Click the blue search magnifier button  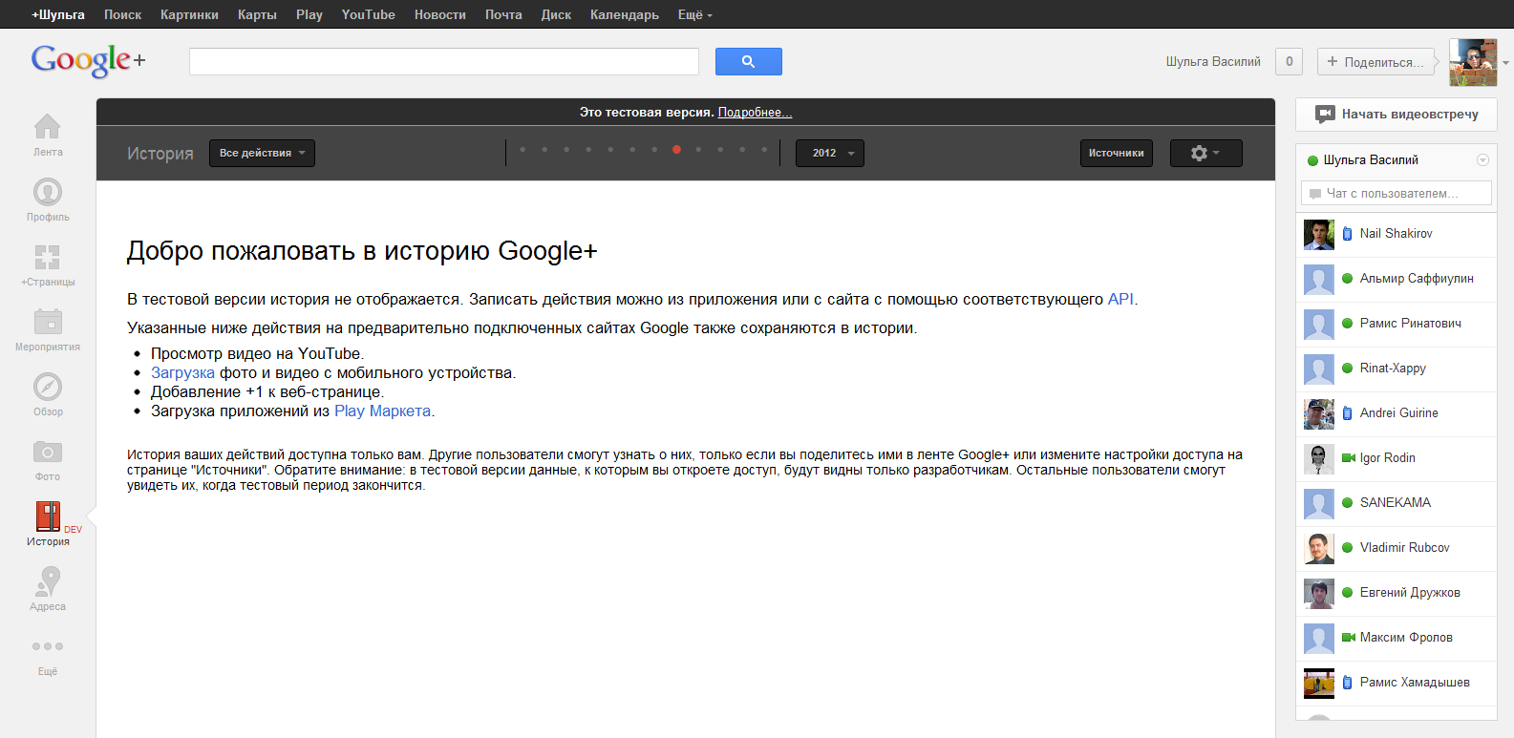[749, 61]
